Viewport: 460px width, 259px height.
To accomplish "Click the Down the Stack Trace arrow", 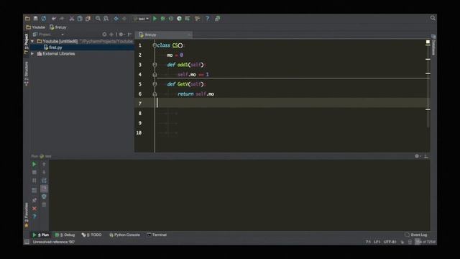I will click(x=44, y=173).
